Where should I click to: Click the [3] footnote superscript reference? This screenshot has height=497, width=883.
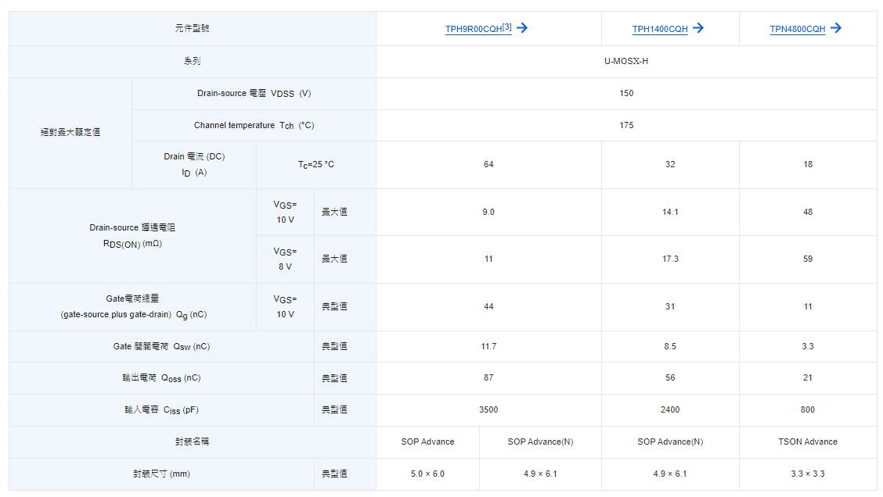click(x=506, y=27)
